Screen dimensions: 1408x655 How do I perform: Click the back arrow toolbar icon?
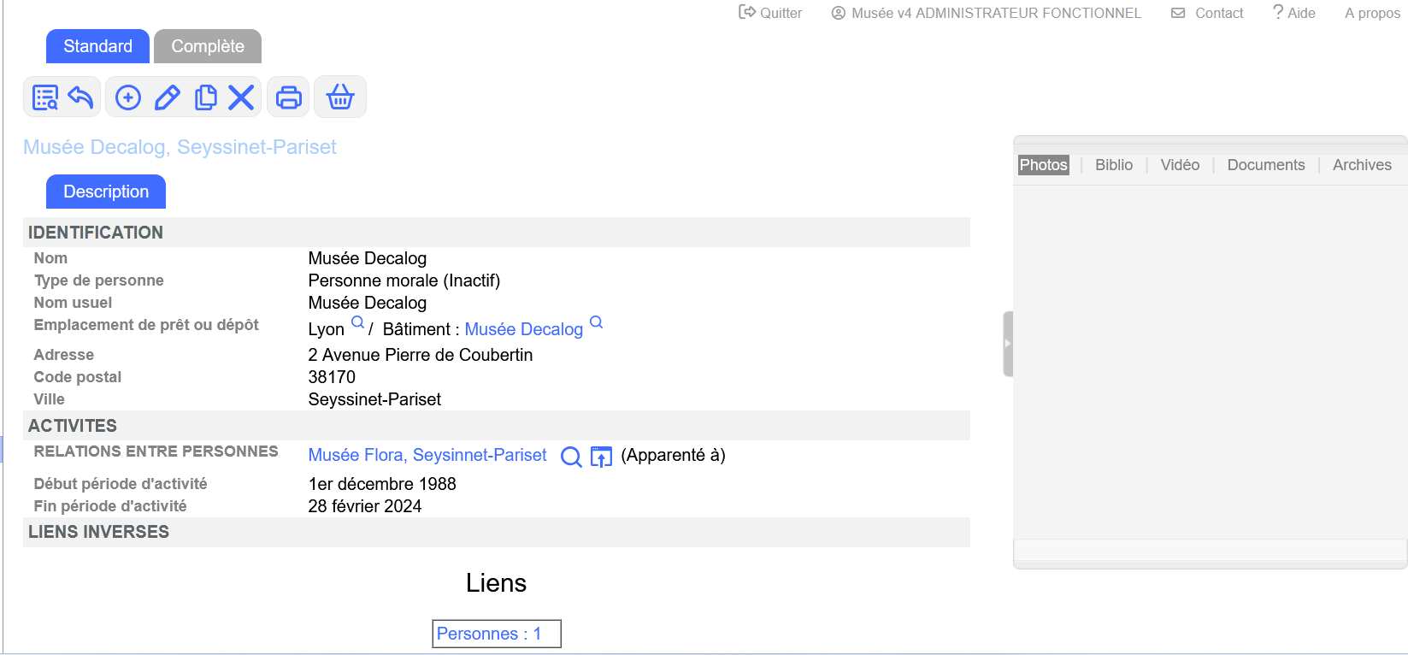pos(80,97)
